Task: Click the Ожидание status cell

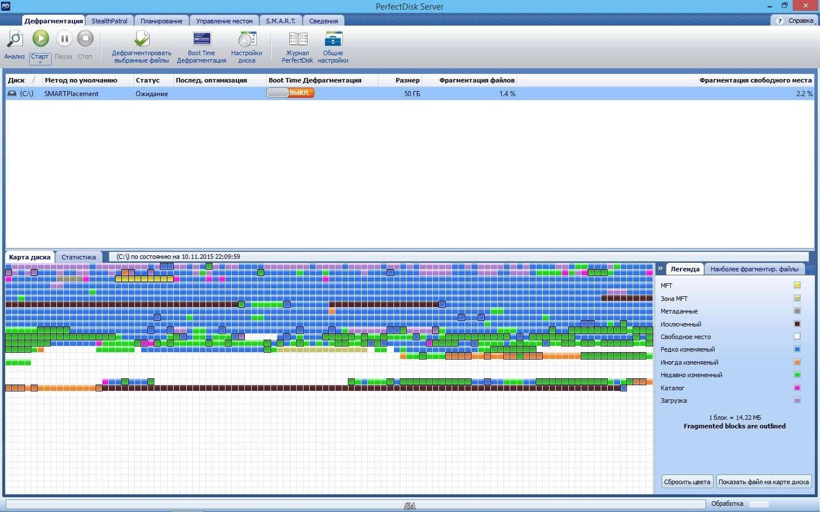Action: [151, 94]
